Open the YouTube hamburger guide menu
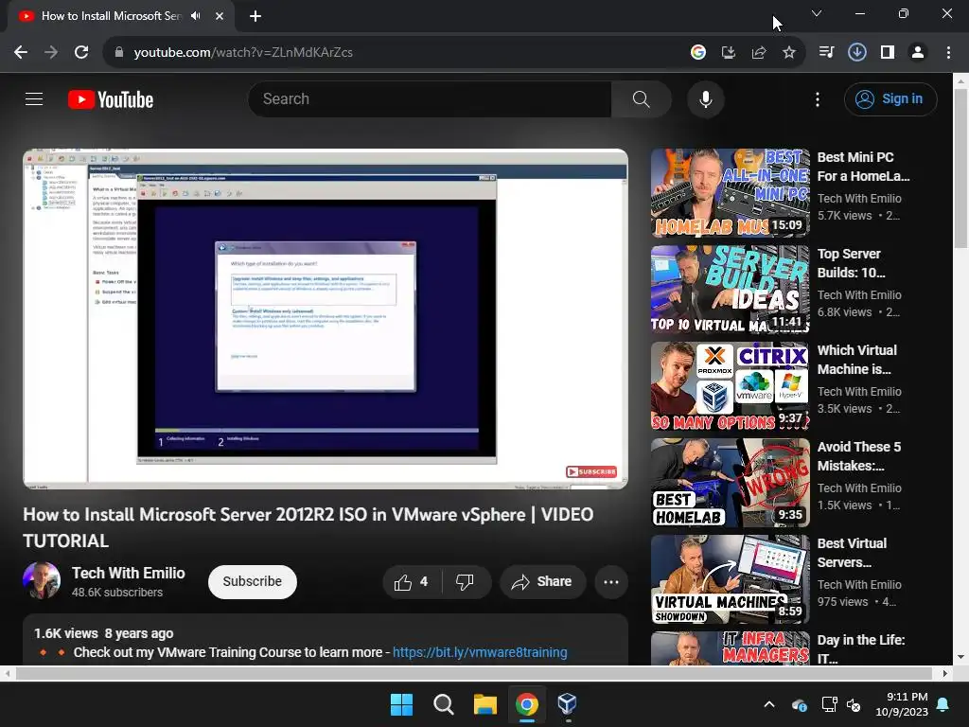Image resolution: width=969 pixels, height=727 pixels. click(34, 98)
